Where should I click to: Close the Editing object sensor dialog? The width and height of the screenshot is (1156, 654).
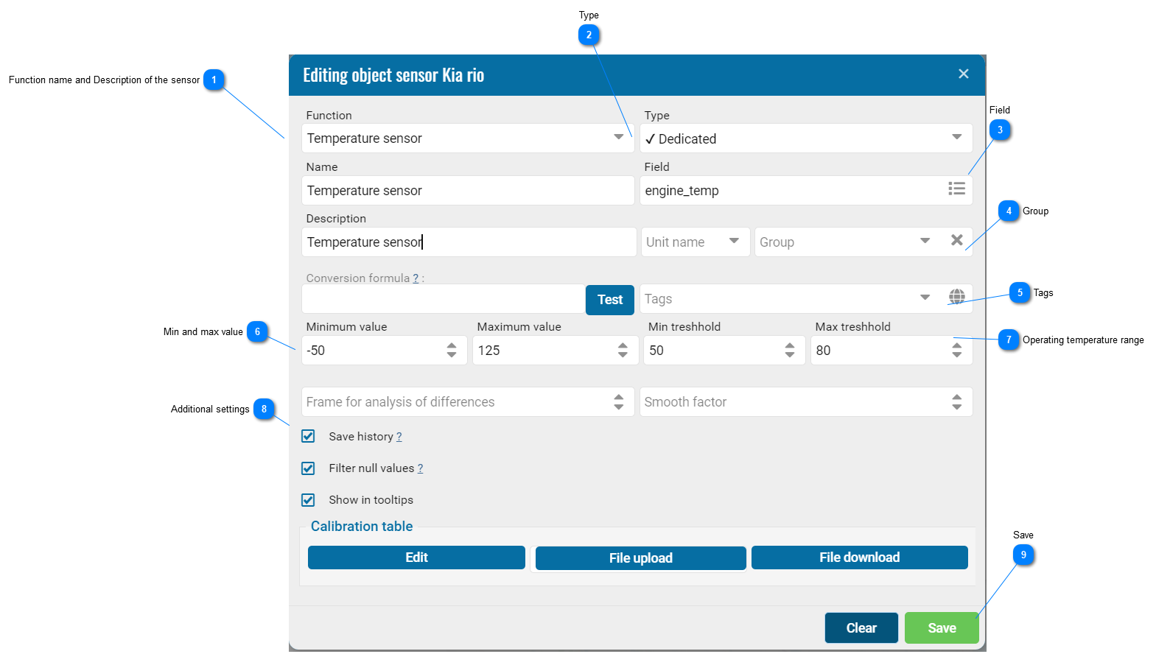tap(963, 74)
